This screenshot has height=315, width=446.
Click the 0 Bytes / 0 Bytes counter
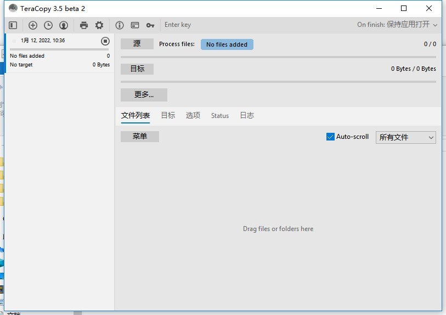[413, 69]
